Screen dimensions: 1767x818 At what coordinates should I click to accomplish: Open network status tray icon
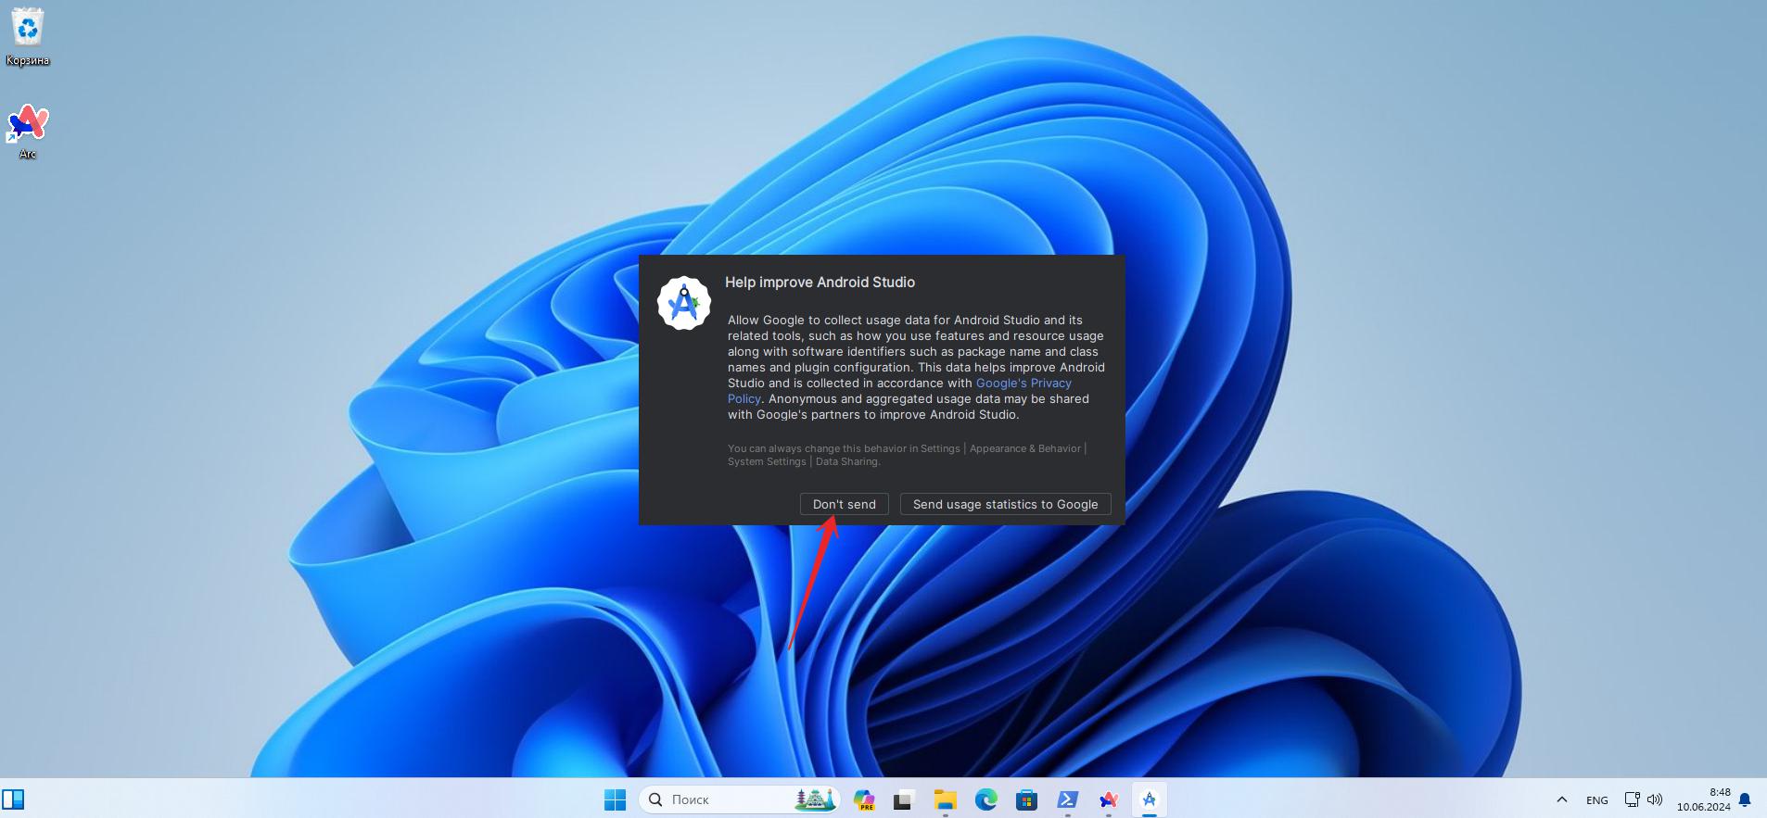point(1633,799)
